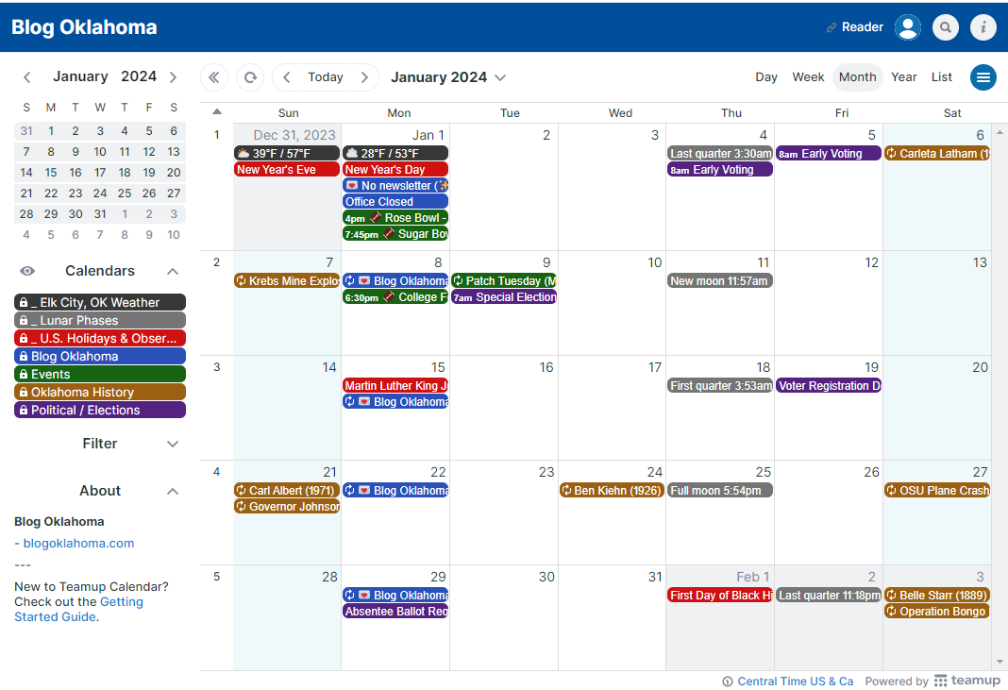Open the New Year's Day event
Image resolution: width=1008 pixels, height=690 pixels.
pos(395,170)
